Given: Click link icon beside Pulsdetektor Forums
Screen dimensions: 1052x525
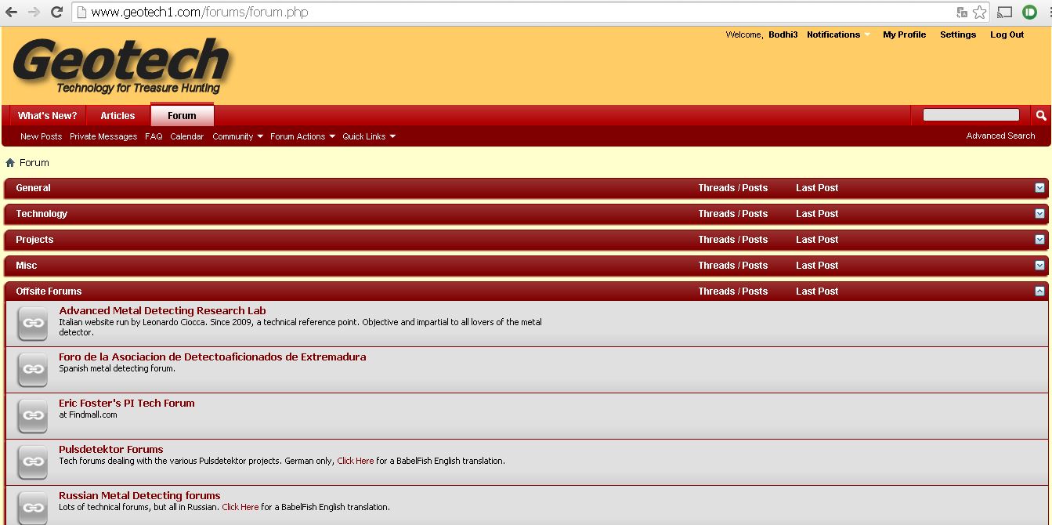Looking at the screenshot, I should point(33,462).
